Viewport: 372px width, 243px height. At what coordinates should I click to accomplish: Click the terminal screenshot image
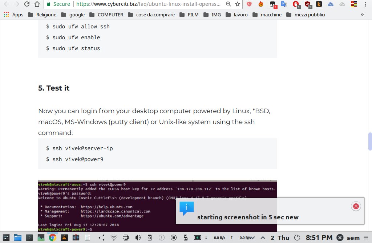(x=158, y=206)
